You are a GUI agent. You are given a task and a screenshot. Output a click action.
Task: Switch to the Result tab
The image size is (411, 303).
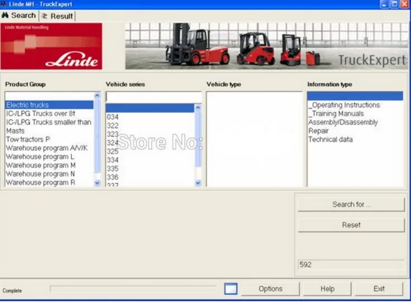[58, 16]
